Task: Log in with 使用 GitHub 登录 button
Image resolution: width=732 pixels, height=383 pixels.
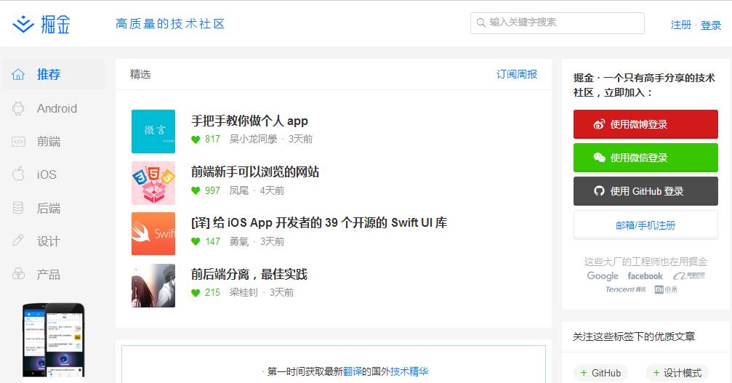Action: tap(645, 191)
